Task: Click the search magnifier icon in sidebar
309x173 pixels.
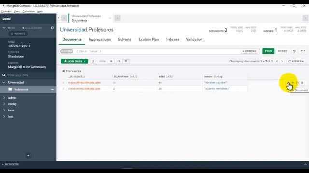Action: point(4,75)
